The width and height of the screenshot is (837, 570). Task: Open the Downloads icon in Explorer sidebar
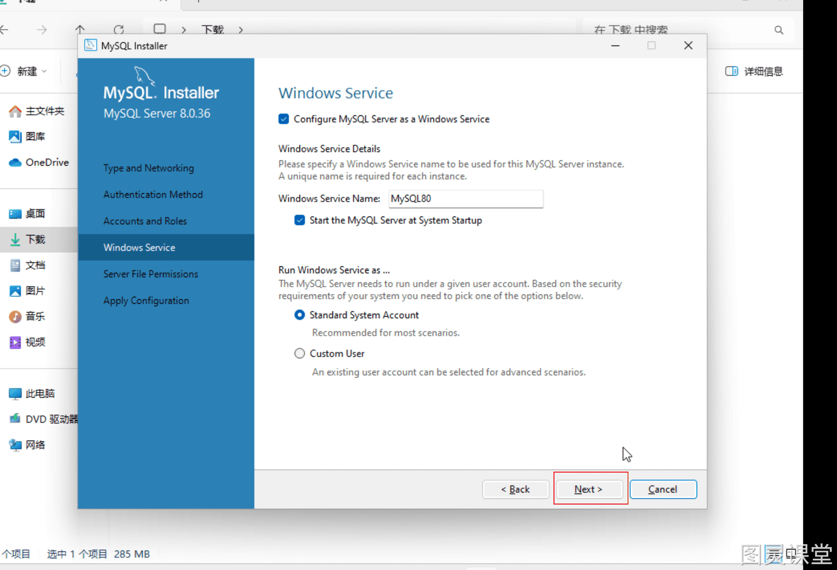pos(15,239)
